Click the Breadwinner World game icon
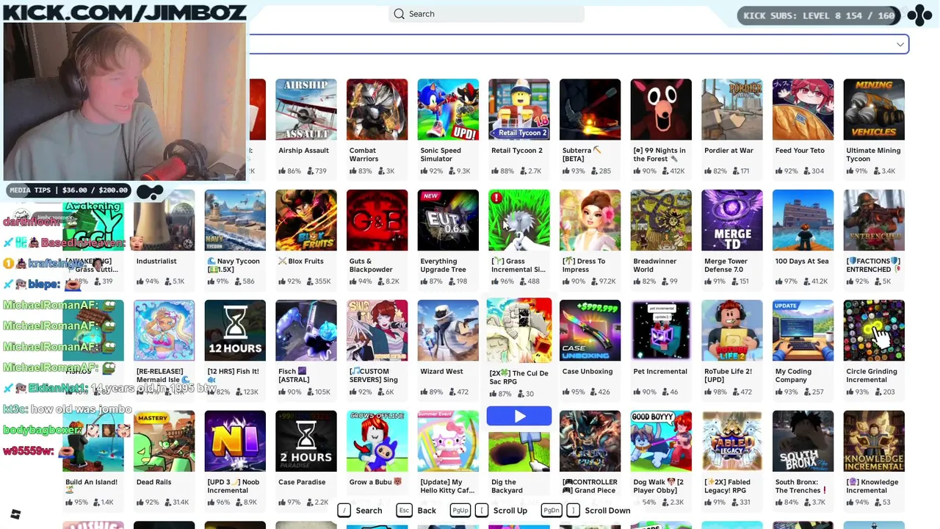Viewport: 940px width, 529px height. coord(661,220)
